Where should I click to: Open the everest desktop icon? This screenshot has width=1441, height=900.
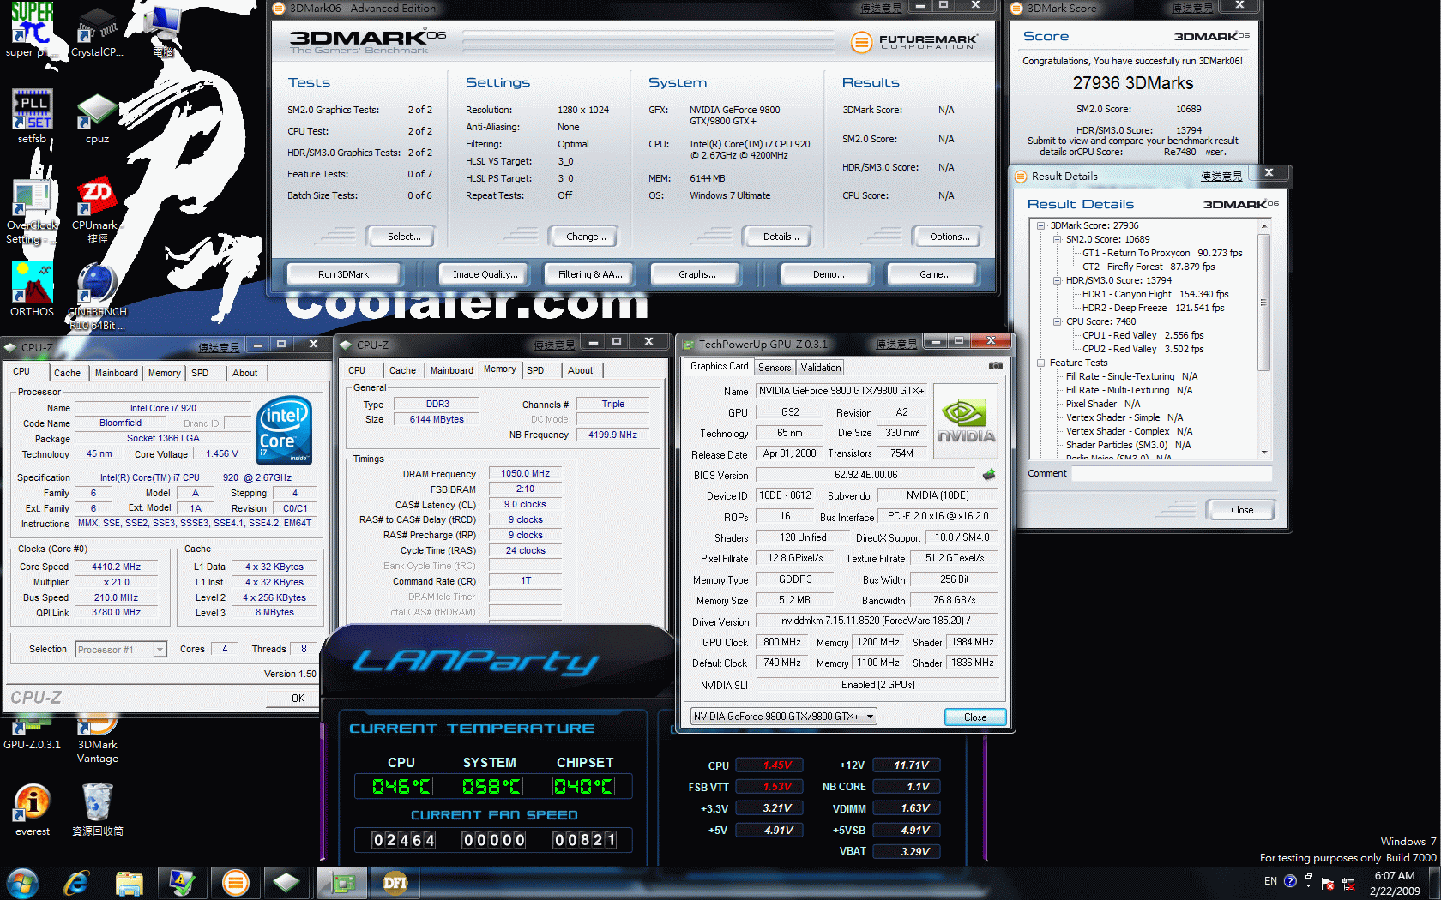[x=32, y=810]
